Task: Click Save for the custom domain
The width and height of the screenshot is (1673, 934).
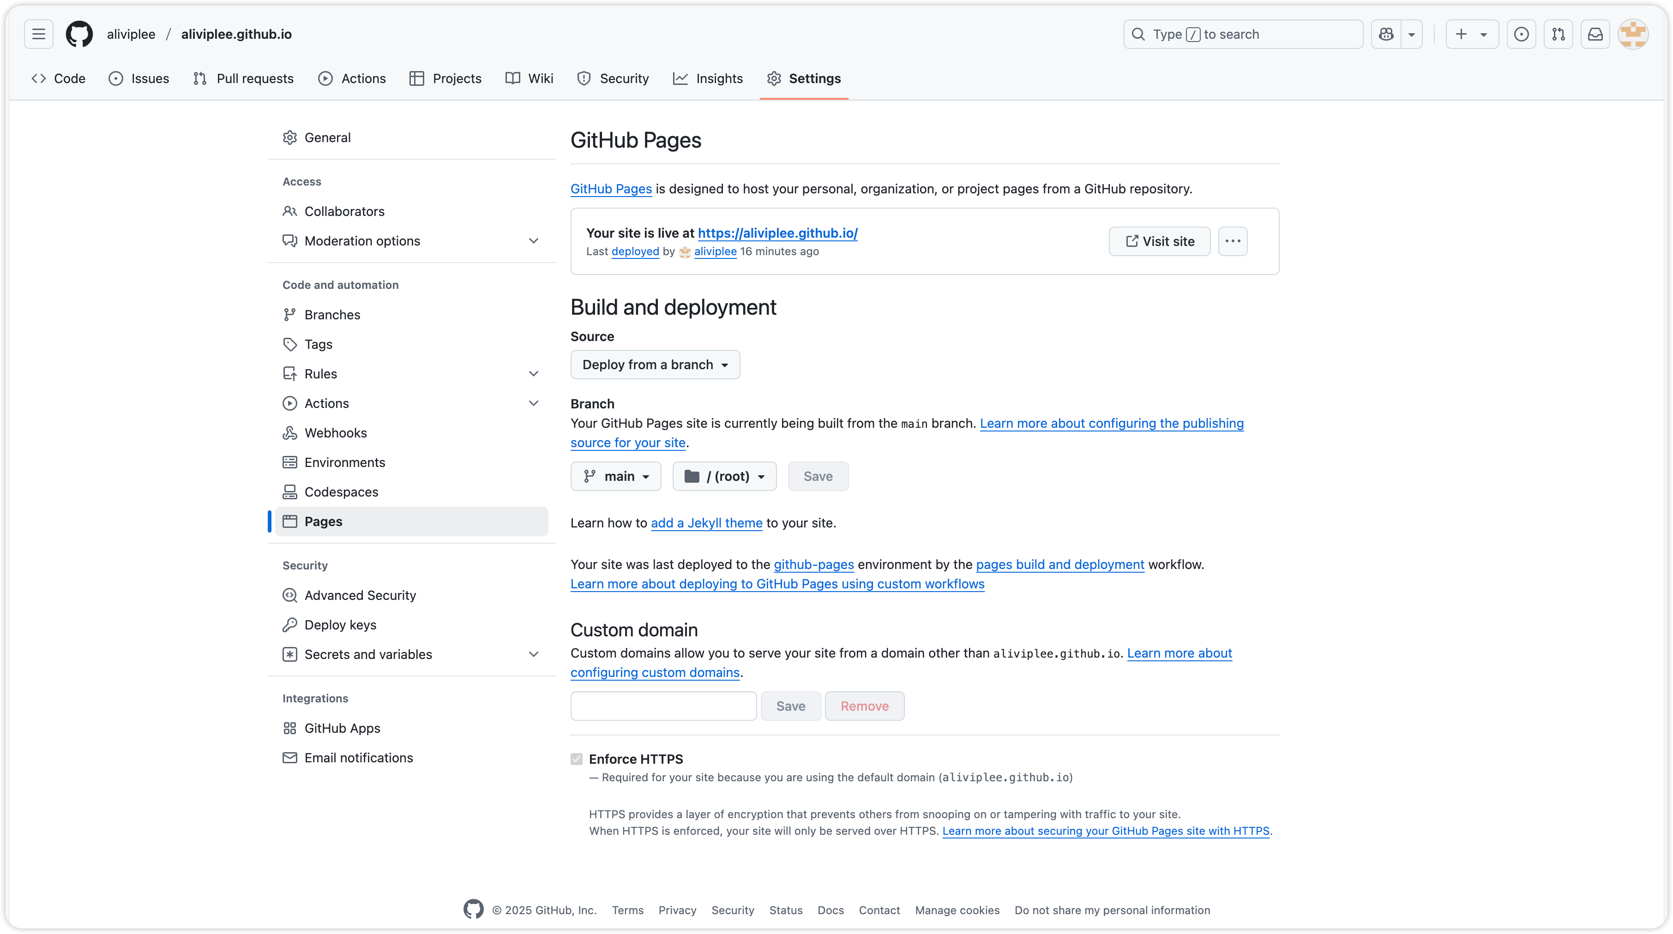Action: click(x=790, y=706)
